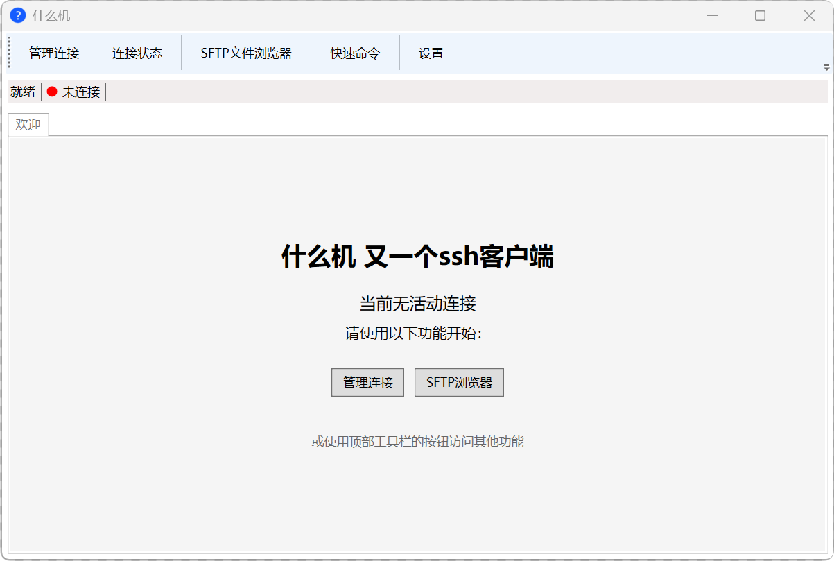Open 连接状态 in the toolbar
Screen dimensions: 834x561
pos(139,52)
